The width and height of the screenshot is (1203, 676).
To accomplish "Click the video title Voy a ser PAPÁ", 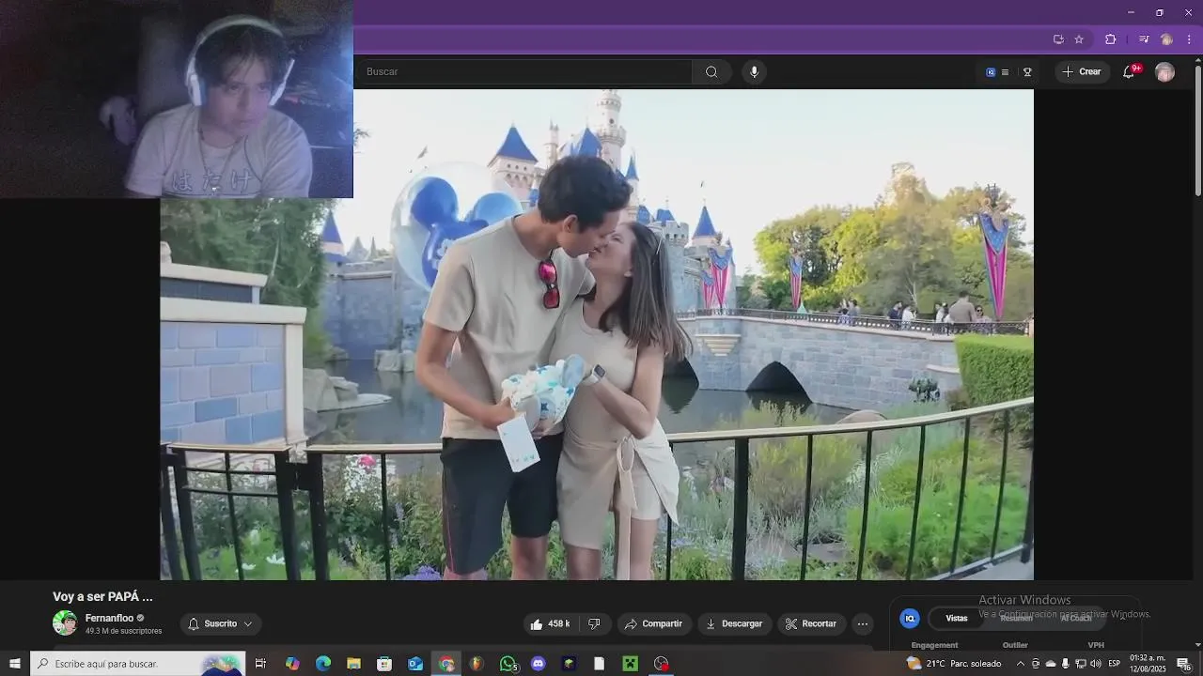I will click(x=102, y=596).
